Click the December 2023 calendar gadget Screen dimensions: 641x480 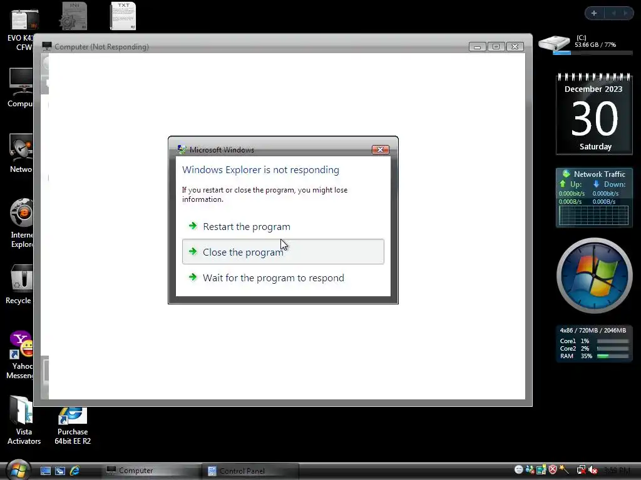click(x=594, y=114)
